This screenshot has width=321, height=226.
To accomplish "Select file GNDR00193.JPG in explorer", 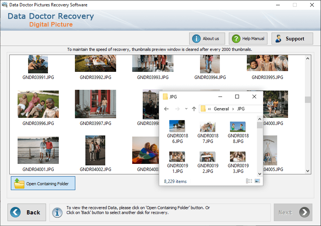I will click(238, 163).
